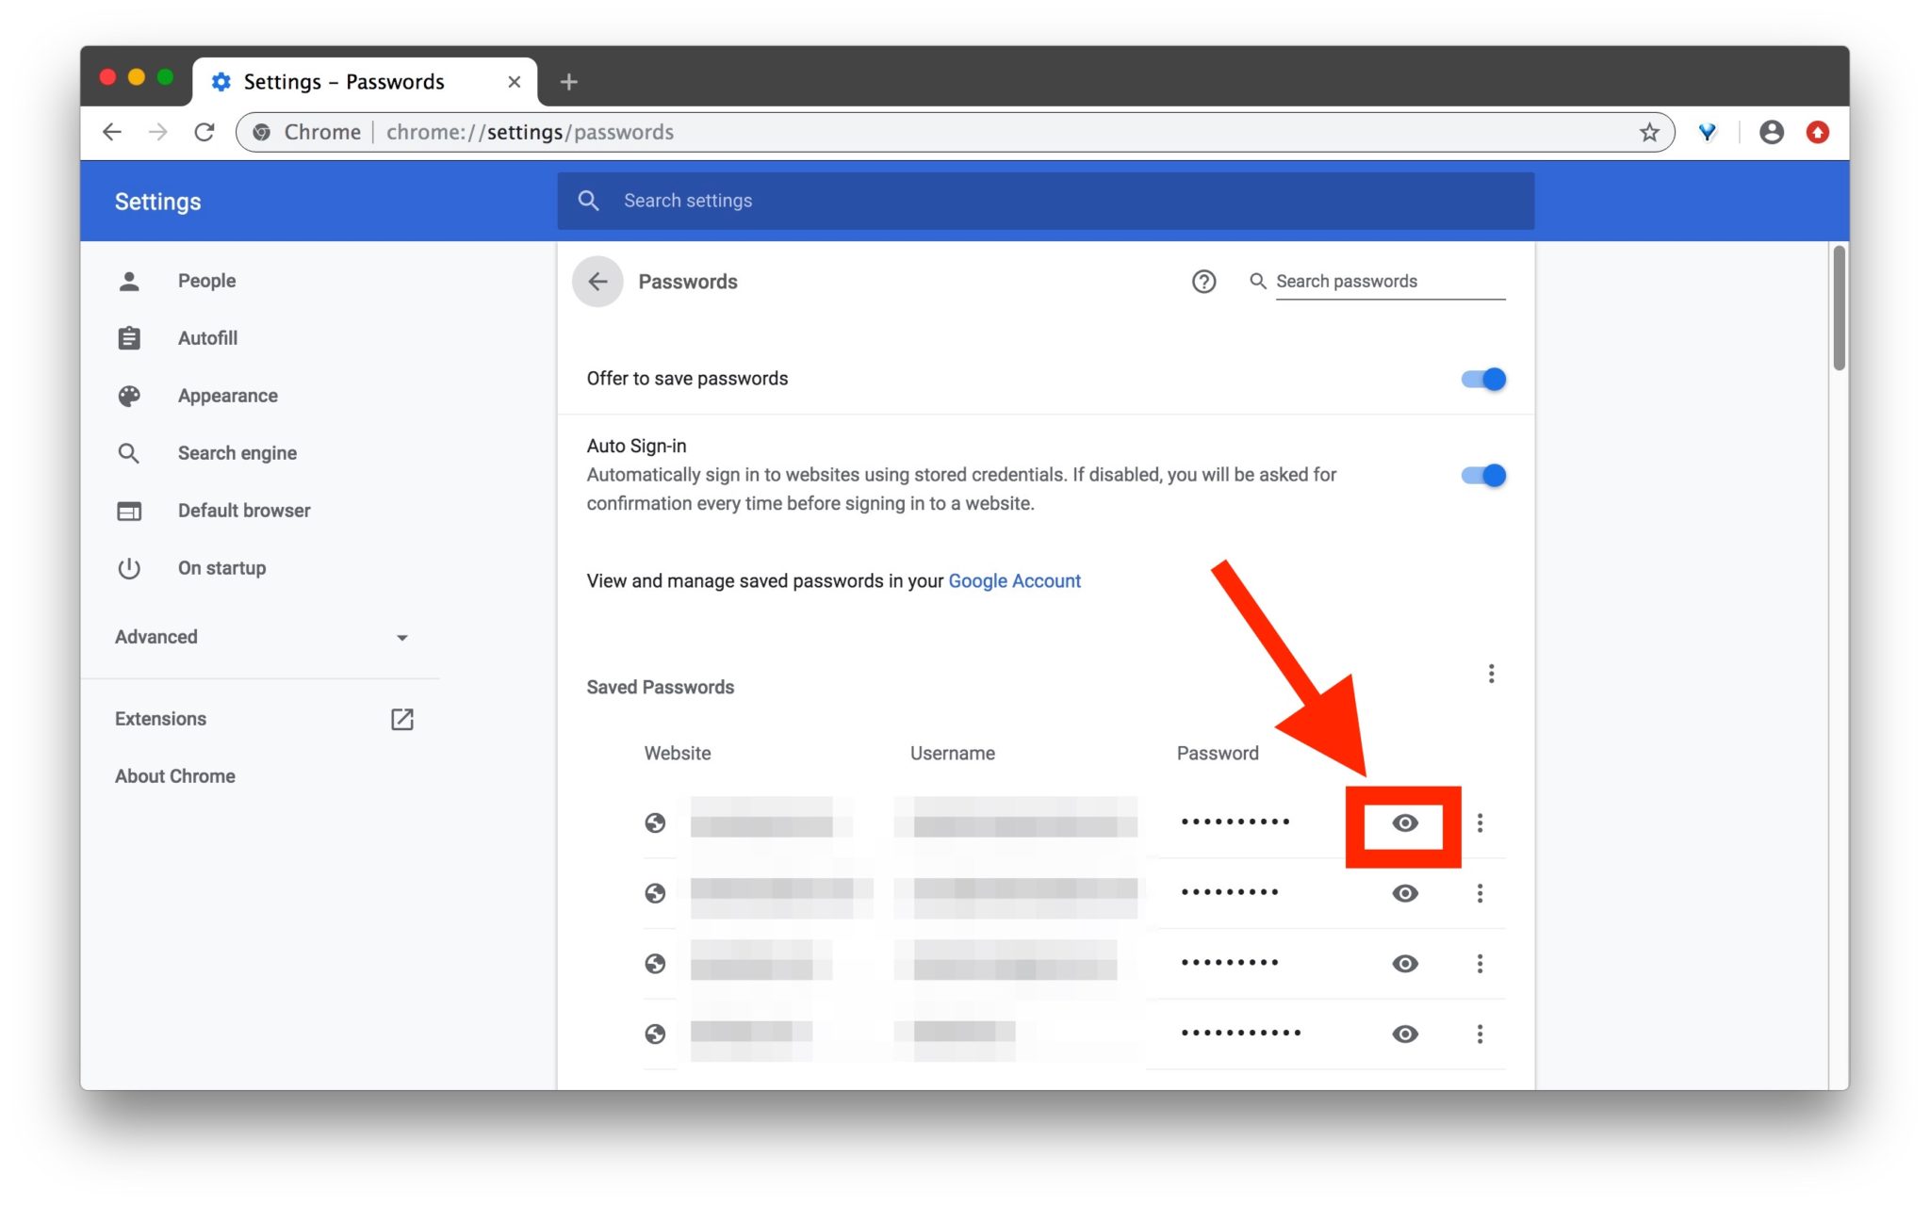Image resolution: width=1930 pixels, height=1205 pixels.
Task: Click the Chrome site info icon in address bar
Action: (x=262, y=132)
